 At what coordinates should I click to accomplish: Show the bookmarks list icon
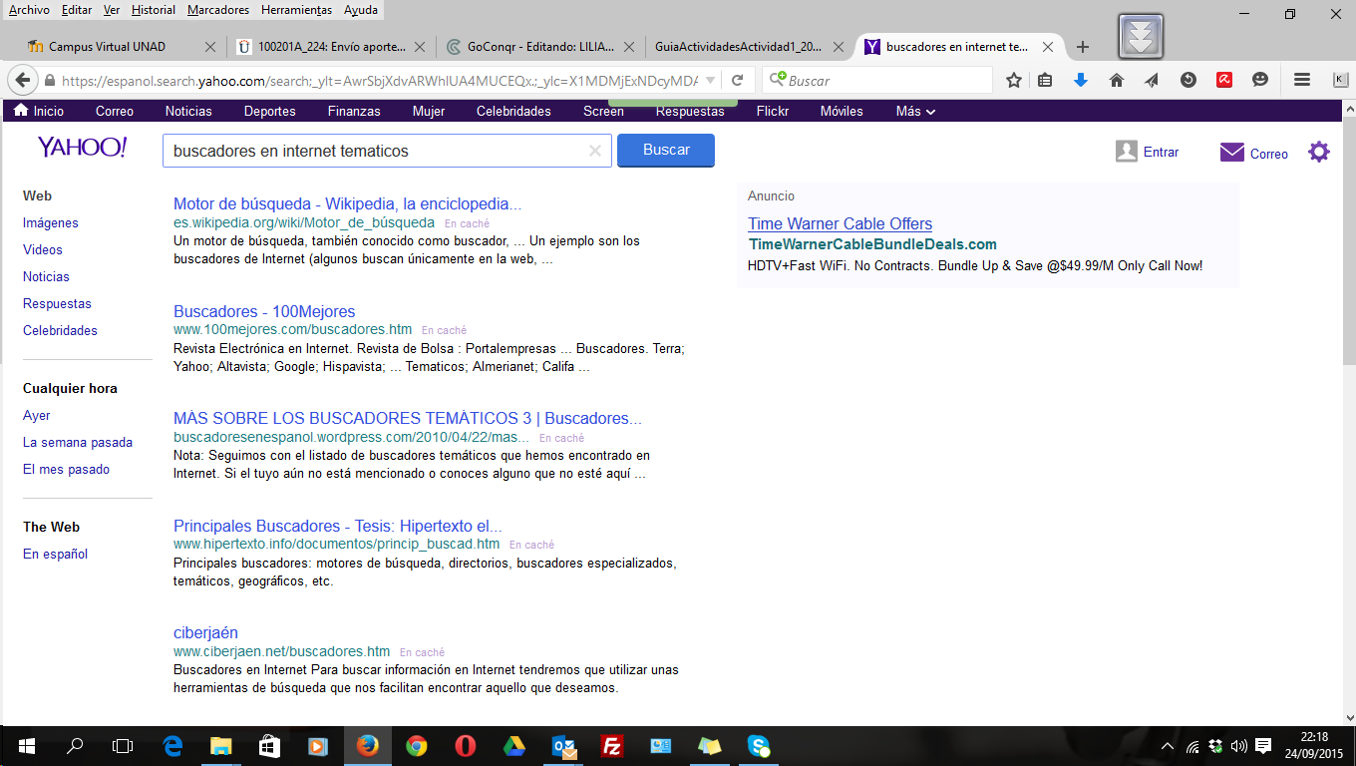pyautogui.click(x=1045, y=81)
